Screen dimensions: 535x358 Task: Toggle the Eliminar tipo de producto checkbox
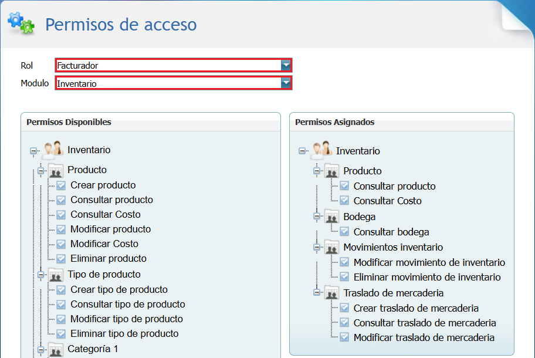point(61,334)
